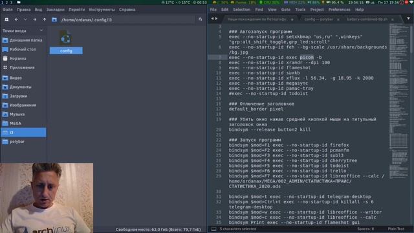Switch to the 'config — polybar' tab

(319, 19)
